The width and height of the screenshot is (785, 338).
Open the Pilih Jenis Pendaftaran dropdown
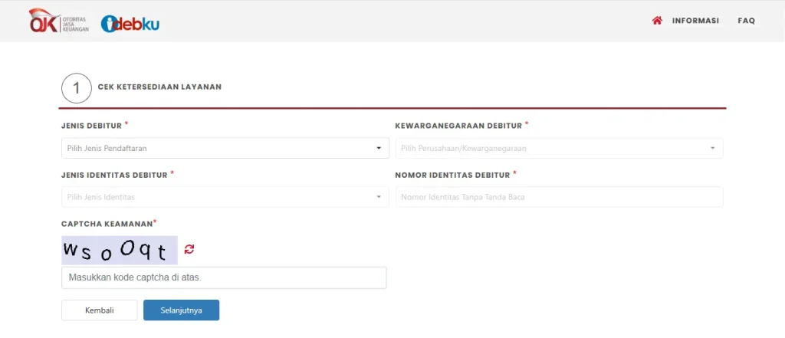tap(218, 148)
